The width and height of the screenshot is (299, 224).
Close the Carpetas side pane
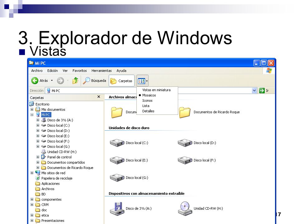coord(99,97)
